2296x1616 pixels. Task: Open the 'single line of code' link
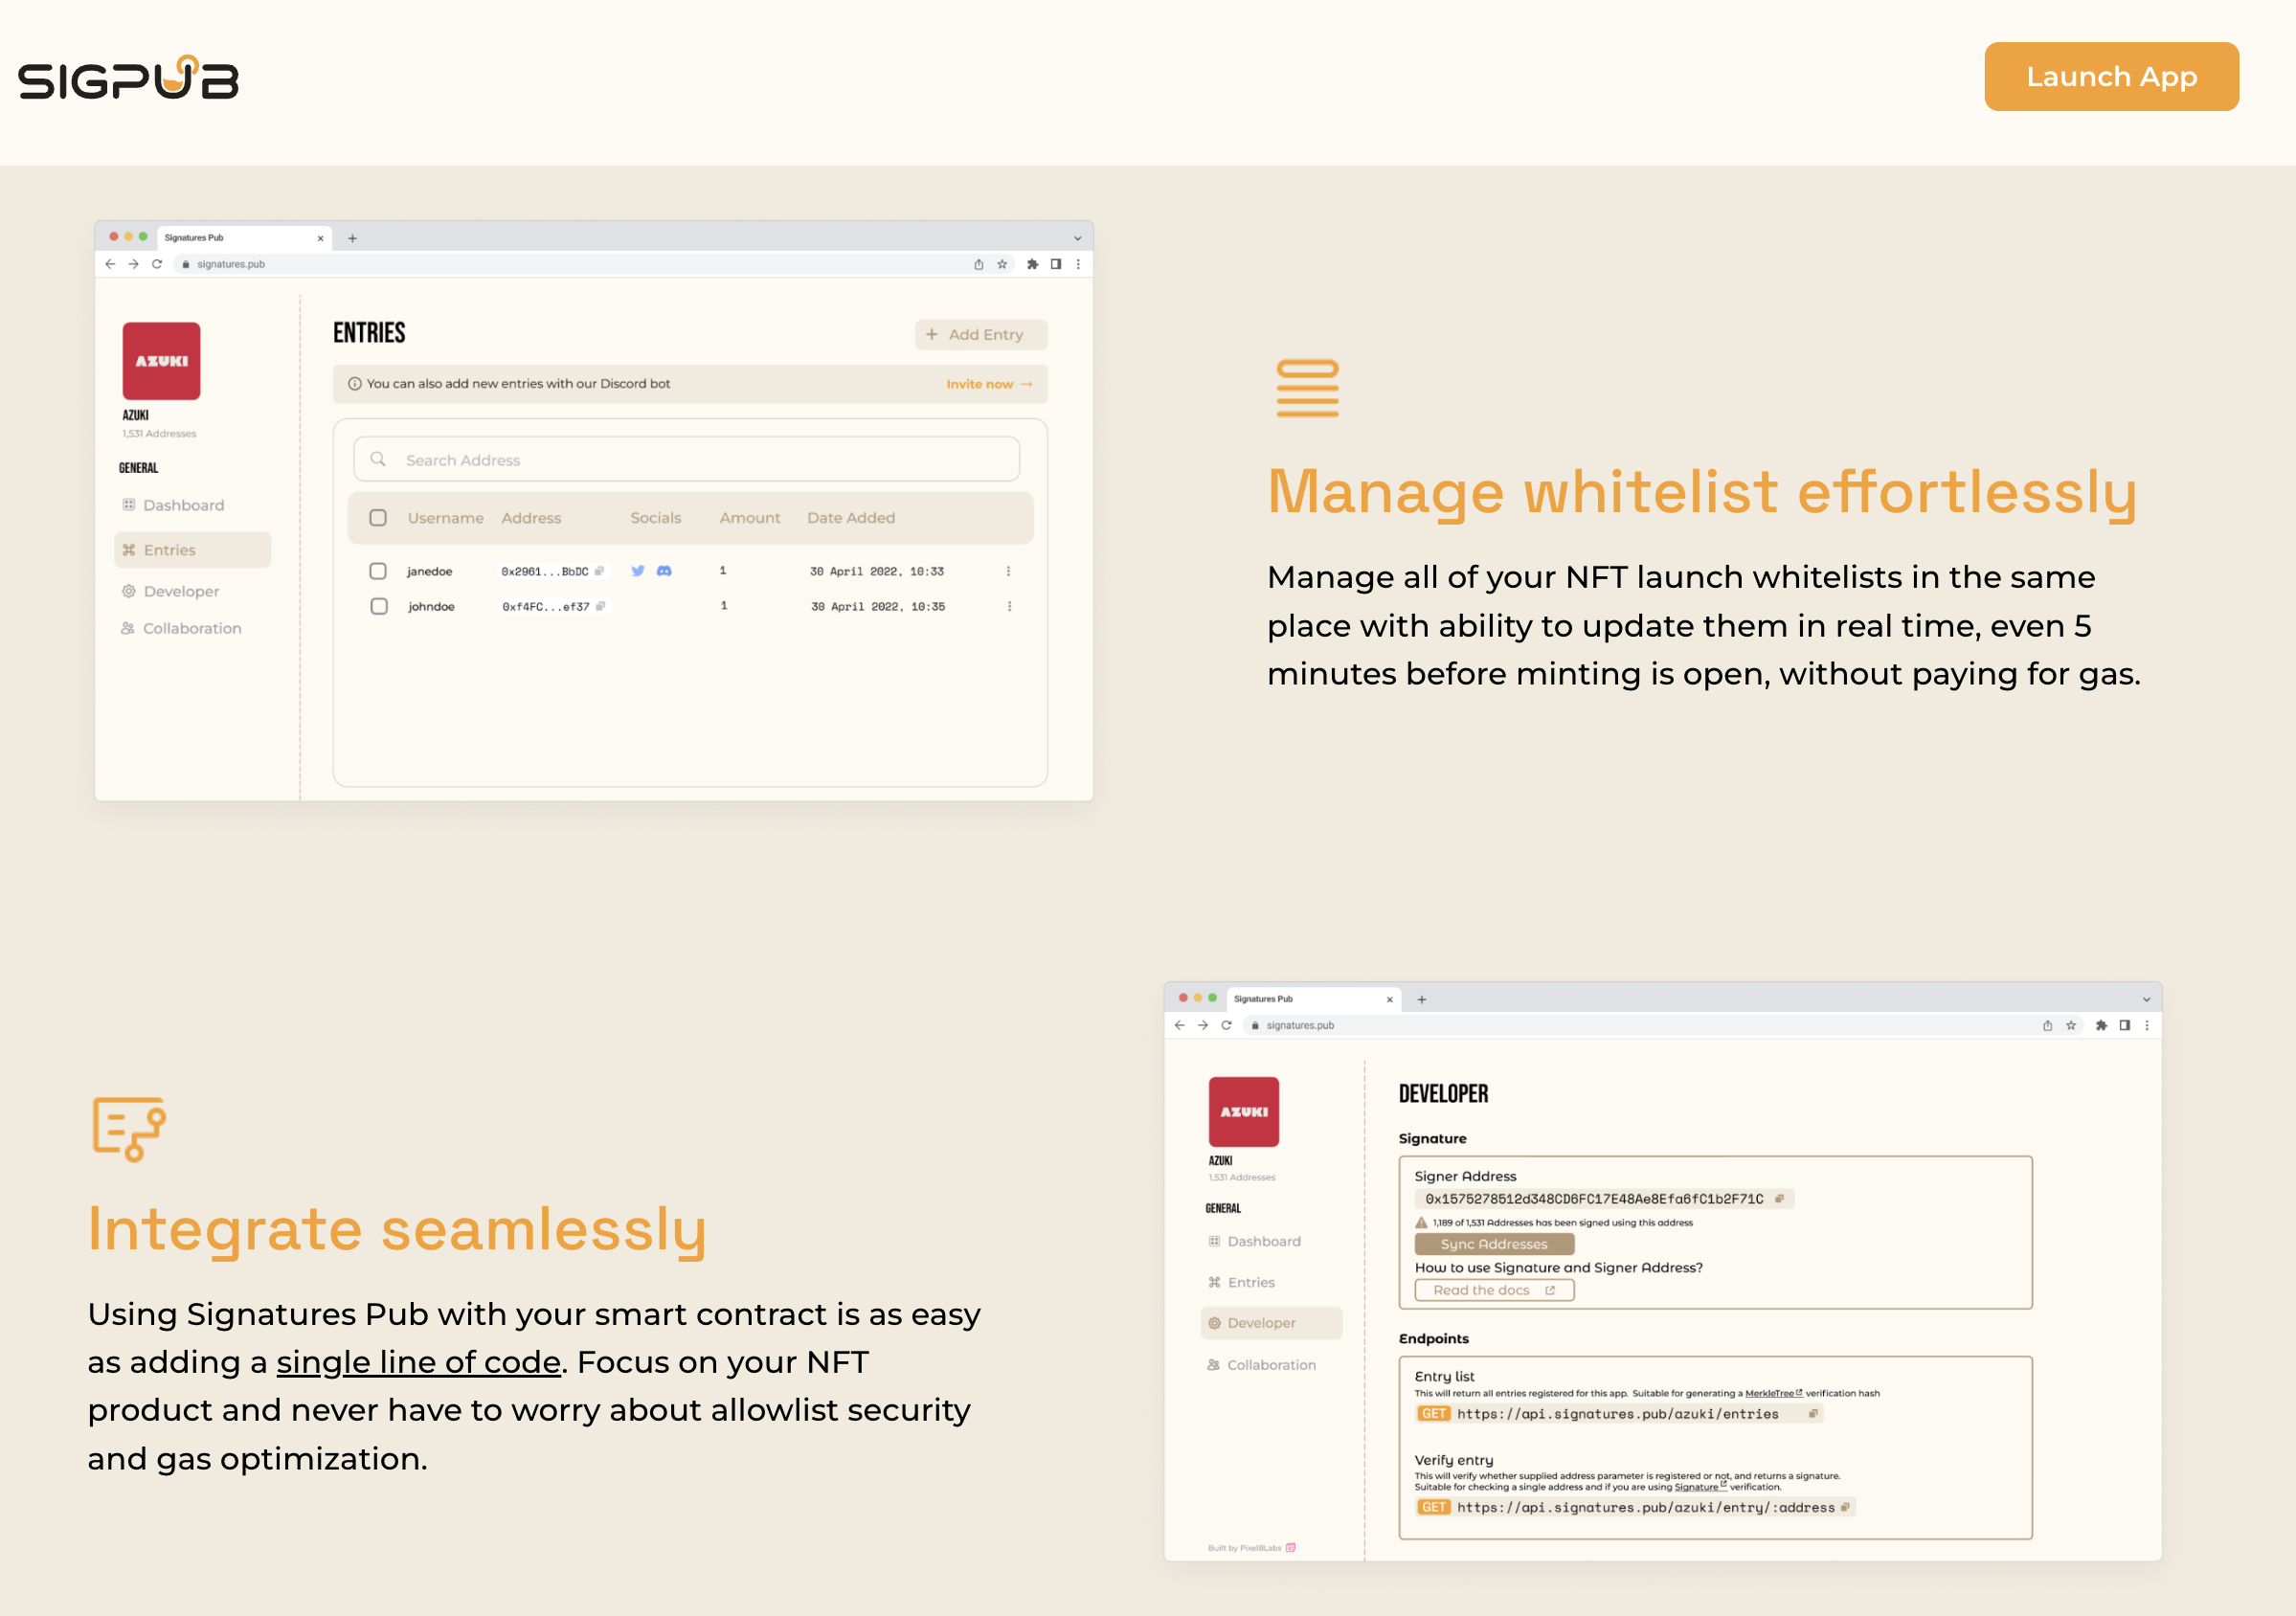[418, 1362]
